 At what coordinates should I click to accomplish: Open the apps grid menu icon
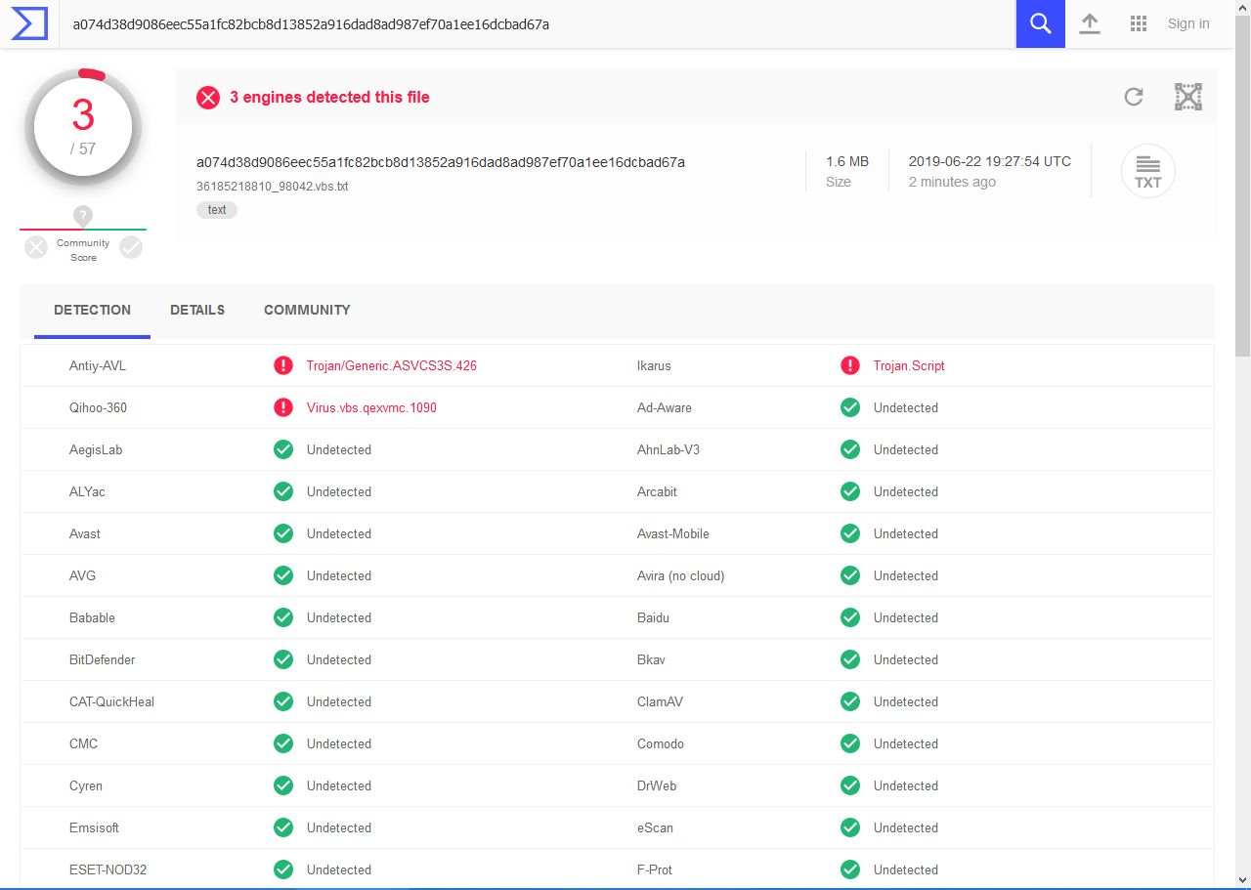coord(1138,24)
